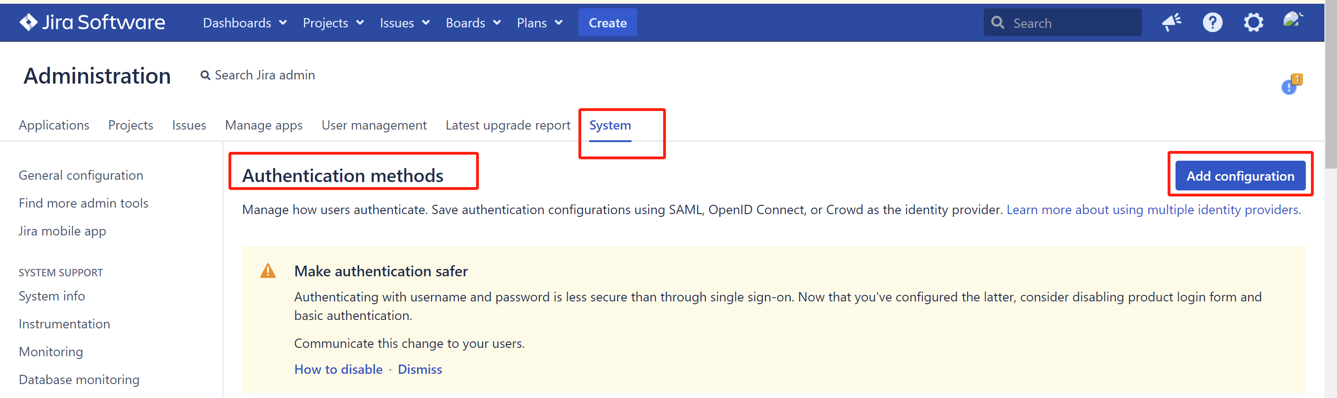The image size is (1337, 398).
Task: Open the Plans dropdown menu
Action: [539, 23]
